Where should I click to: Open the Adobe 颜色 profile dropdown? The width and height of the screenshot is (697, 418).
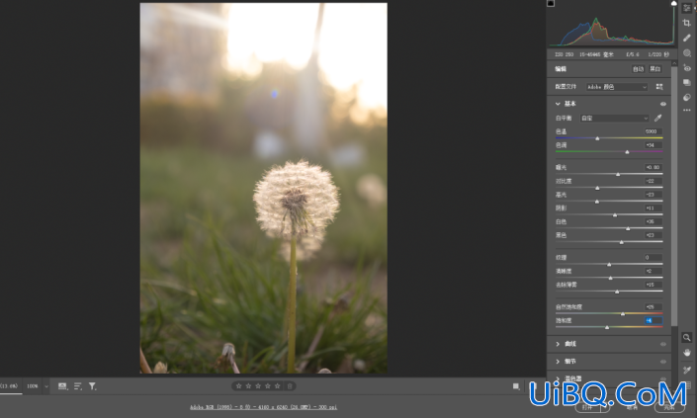click(x=617, y=87)
